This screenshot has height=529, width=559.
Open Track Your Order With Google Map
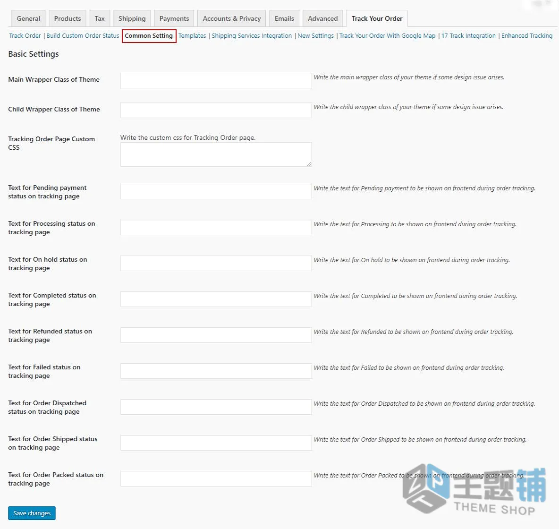click(x=387, y=36)
